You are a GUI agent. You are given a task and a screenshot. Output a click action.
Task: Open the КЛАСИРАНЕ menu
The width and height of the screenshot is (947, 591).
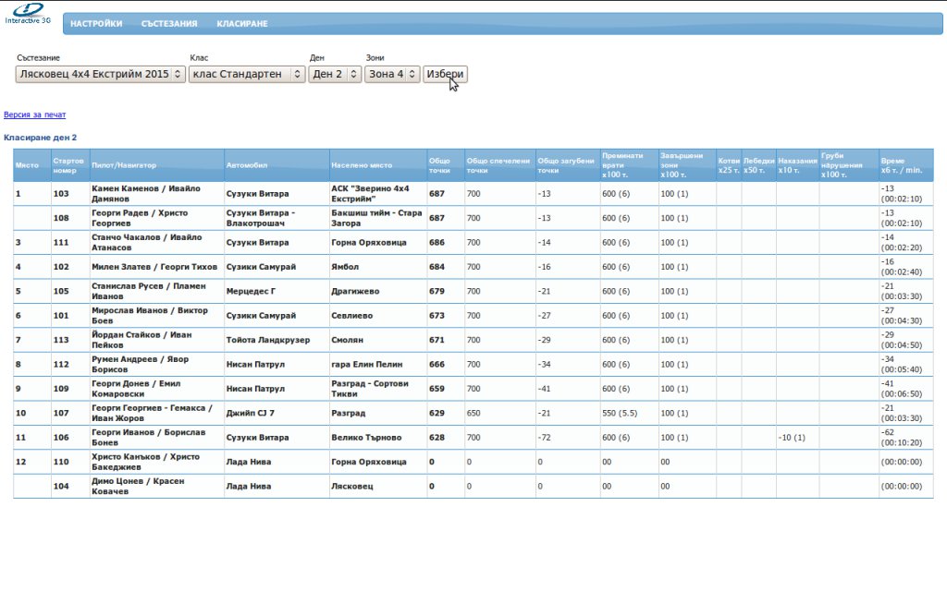coord(242,23)
